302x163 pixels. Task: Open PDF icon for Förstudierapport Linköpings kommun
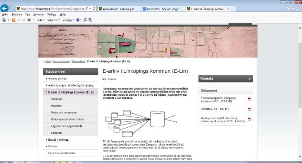tap(250, 99)
